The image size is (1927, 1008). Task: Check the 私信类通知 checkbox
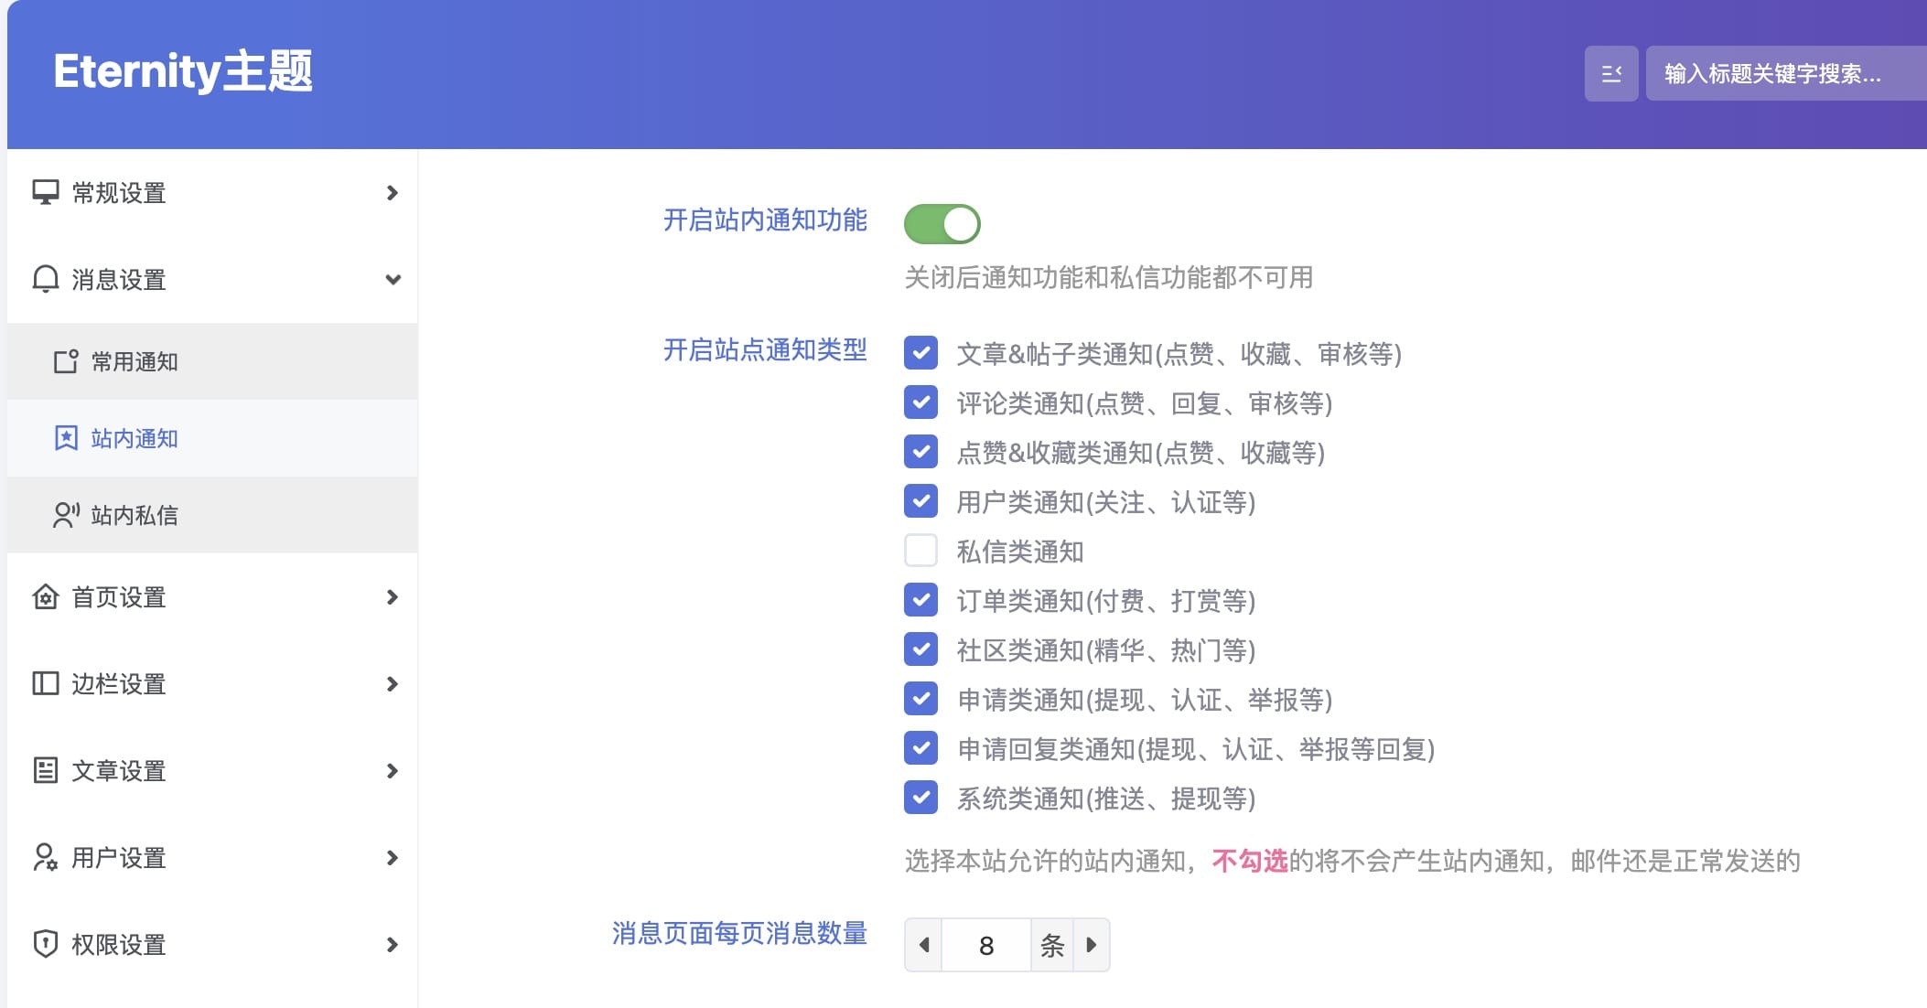coord(920,551)
